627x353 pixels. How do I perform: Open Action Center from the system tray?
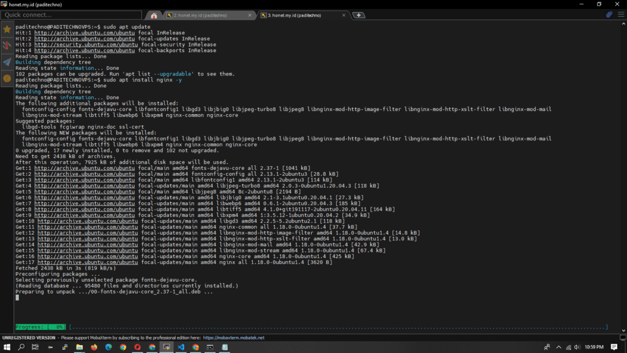[614, 347]
